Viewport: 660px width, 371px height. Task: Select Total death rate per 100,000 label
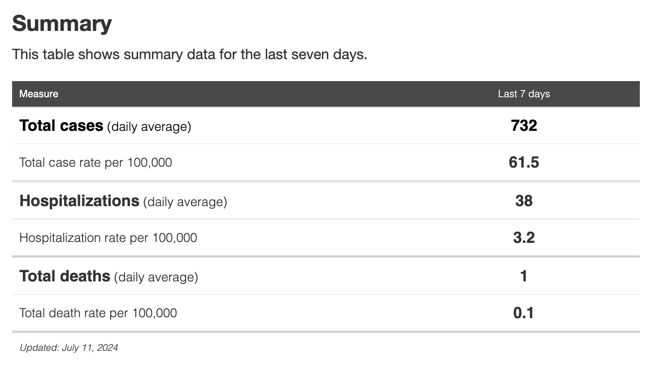[x=98, y=313]
